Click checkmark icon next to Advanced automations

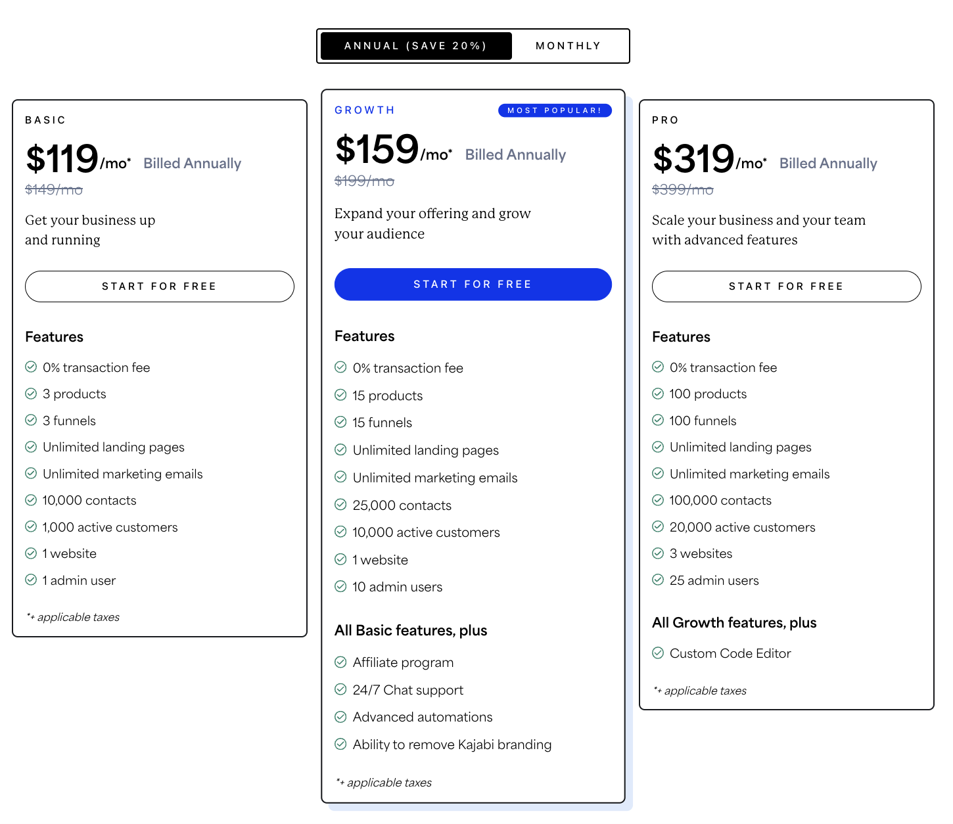click(x=340, y=717)
